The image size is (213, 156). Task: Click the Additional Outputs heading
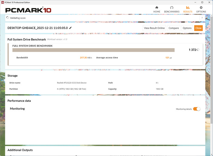[20, 150]
